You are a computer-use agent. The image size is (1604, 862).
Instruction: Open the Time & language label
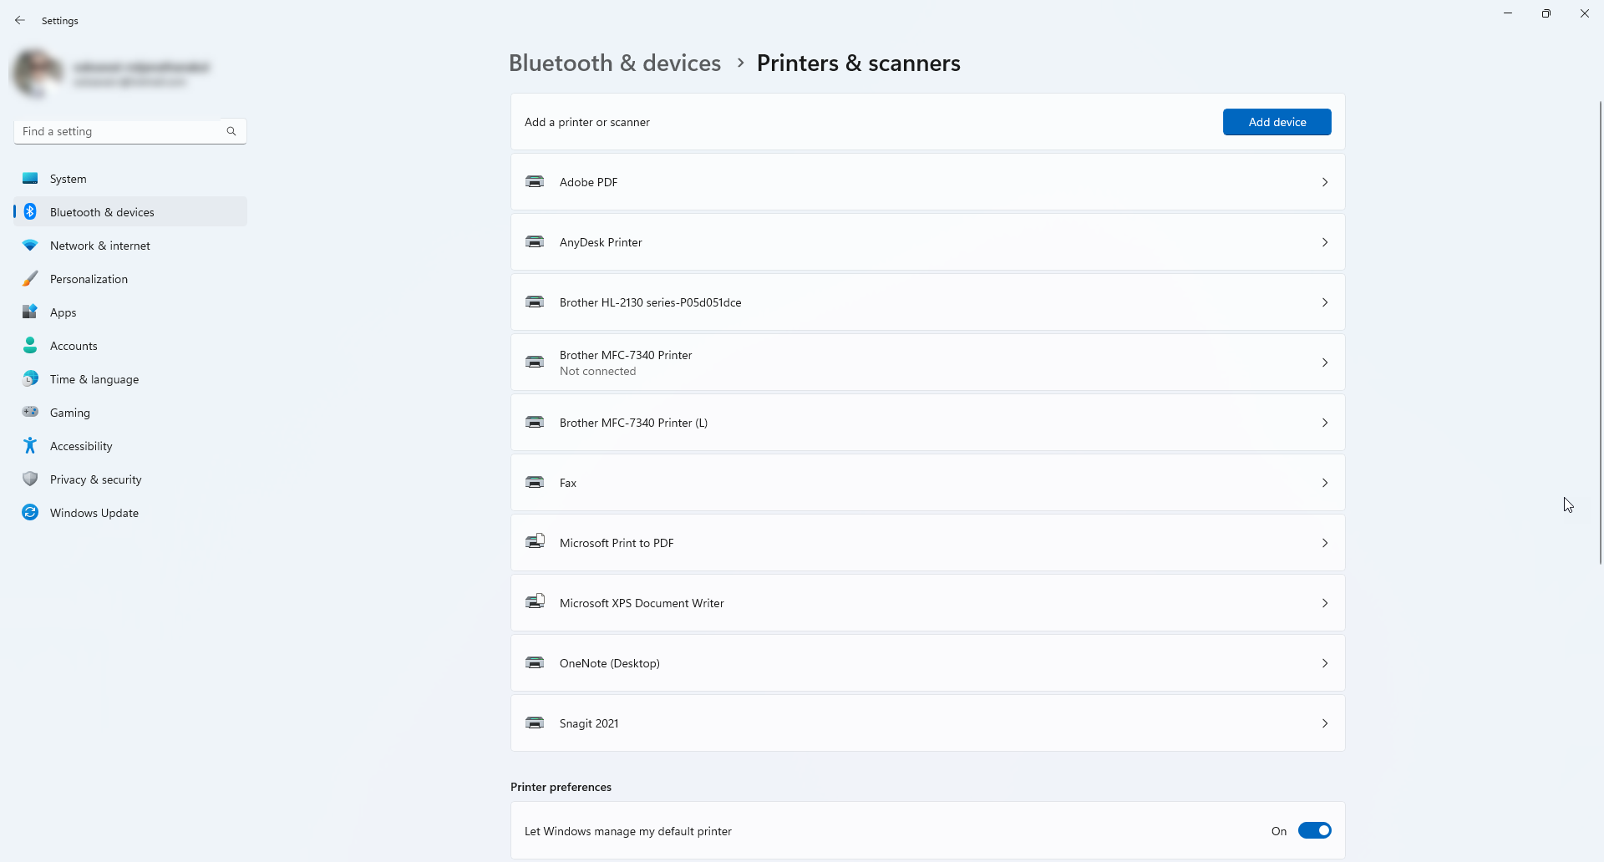(94, 379)
